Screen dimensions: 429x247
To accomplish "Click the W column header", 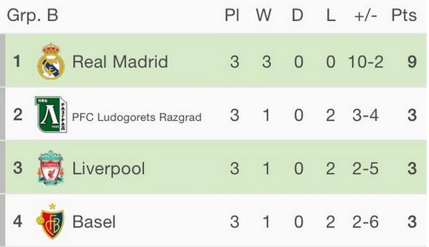I will (x=264, y=15).
